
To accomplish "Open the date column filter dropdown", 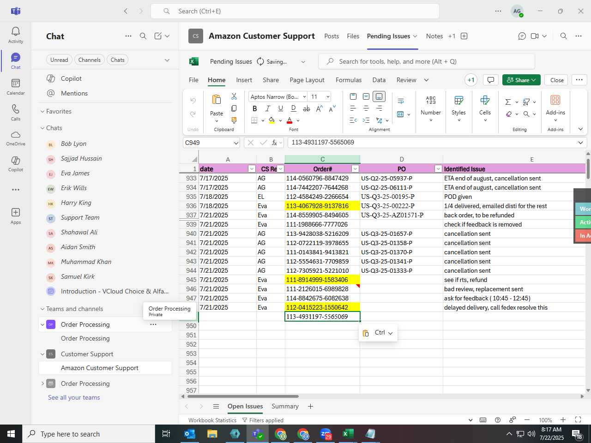I will [x=252, y=169].
